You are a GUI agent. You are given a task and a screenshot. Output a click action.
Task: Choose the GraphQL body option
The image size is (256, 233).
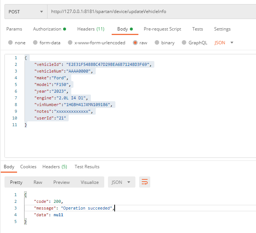point(184,43)
